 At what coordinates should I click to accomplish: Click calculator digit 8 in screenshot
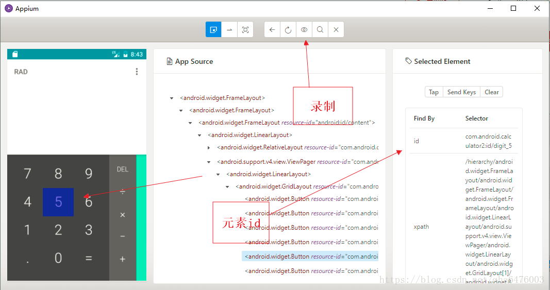point(58,174)
